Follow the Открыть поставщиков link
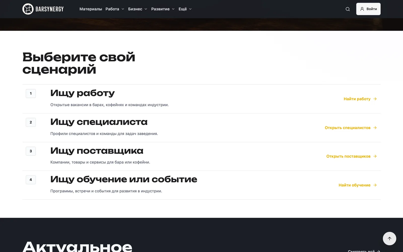The width and height of the screenshot is (403, 252). (x=352, y=156)
